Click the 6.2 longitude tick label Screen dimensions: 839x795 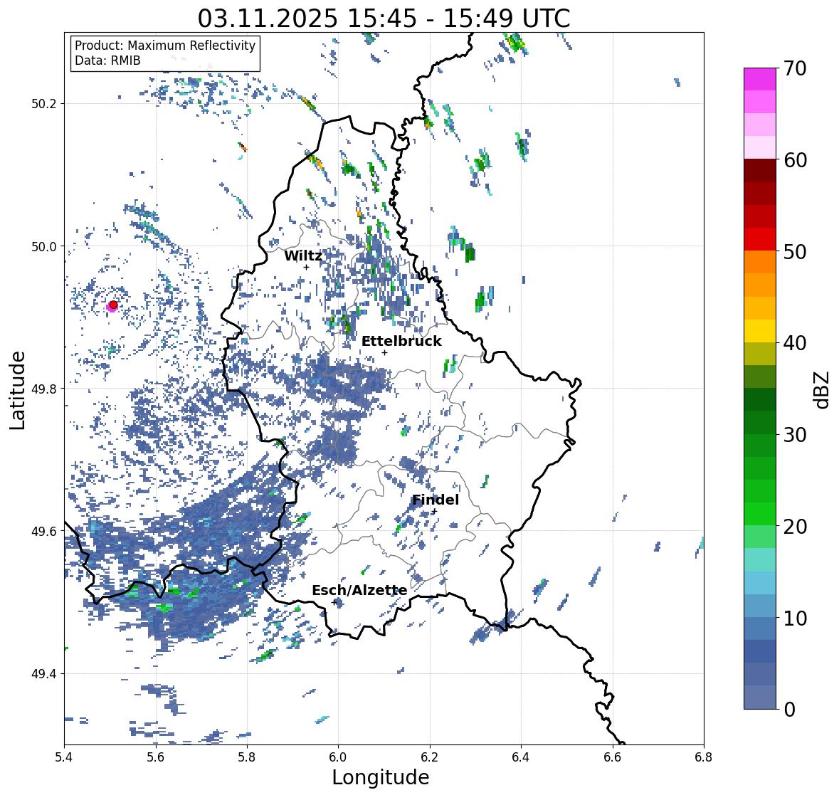(x=430, y=757)
